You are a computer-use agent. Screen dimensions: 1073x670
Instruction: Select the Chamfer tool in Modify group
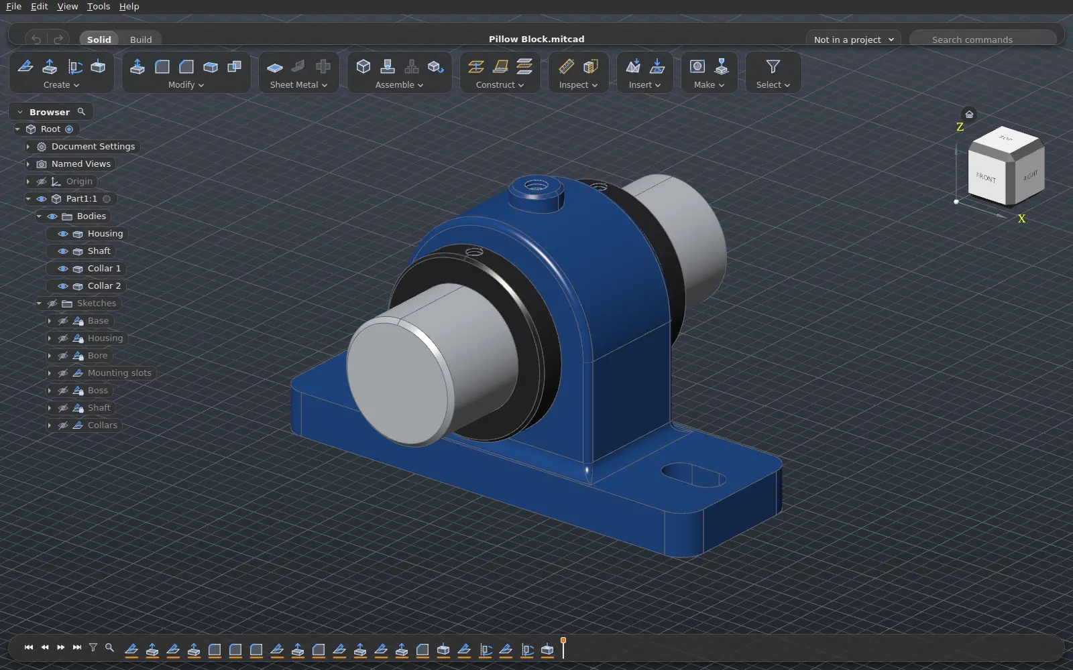click(186, 66)
